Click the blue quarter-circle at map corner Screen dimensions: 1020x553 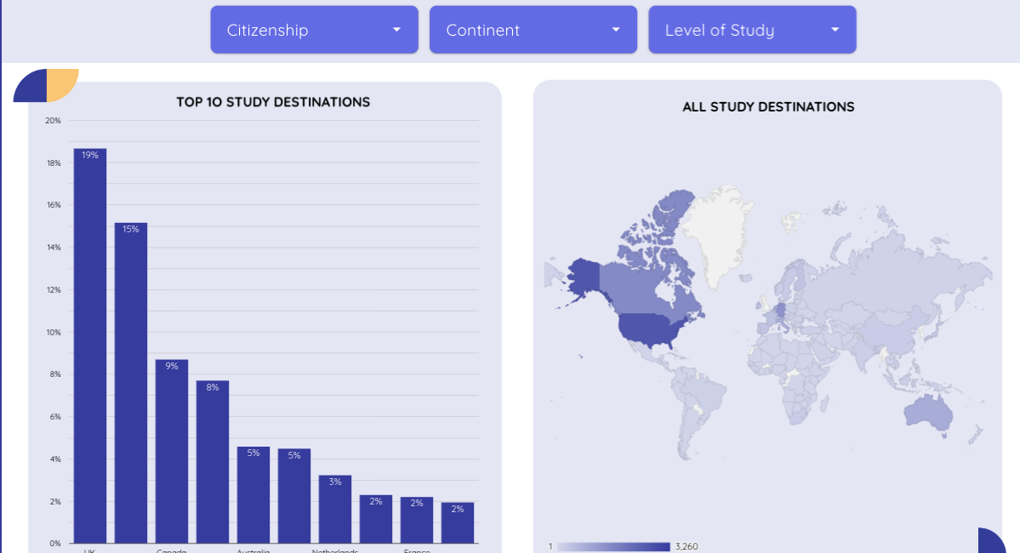click(x=992, y=542)
